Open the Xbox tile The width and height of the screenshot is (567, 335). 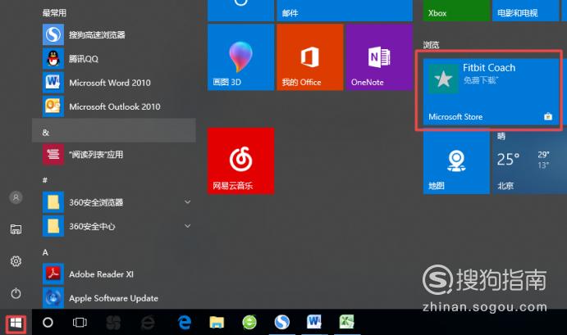(x=456, y=11)
